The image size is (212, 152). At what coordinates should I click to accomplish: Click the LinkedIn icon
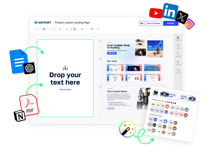pos(170,11)
